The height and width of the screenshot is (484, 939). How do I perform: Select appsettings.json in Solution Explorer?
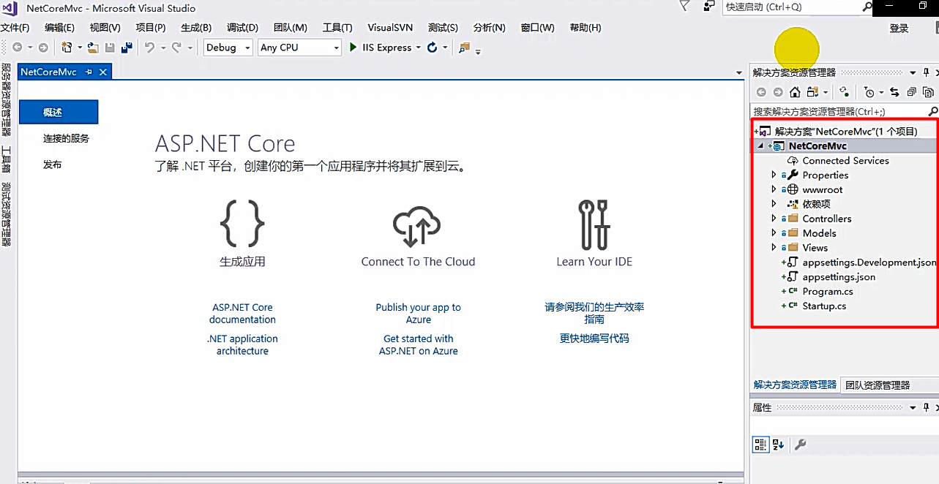pyautogui.click(x=839, y=277)
